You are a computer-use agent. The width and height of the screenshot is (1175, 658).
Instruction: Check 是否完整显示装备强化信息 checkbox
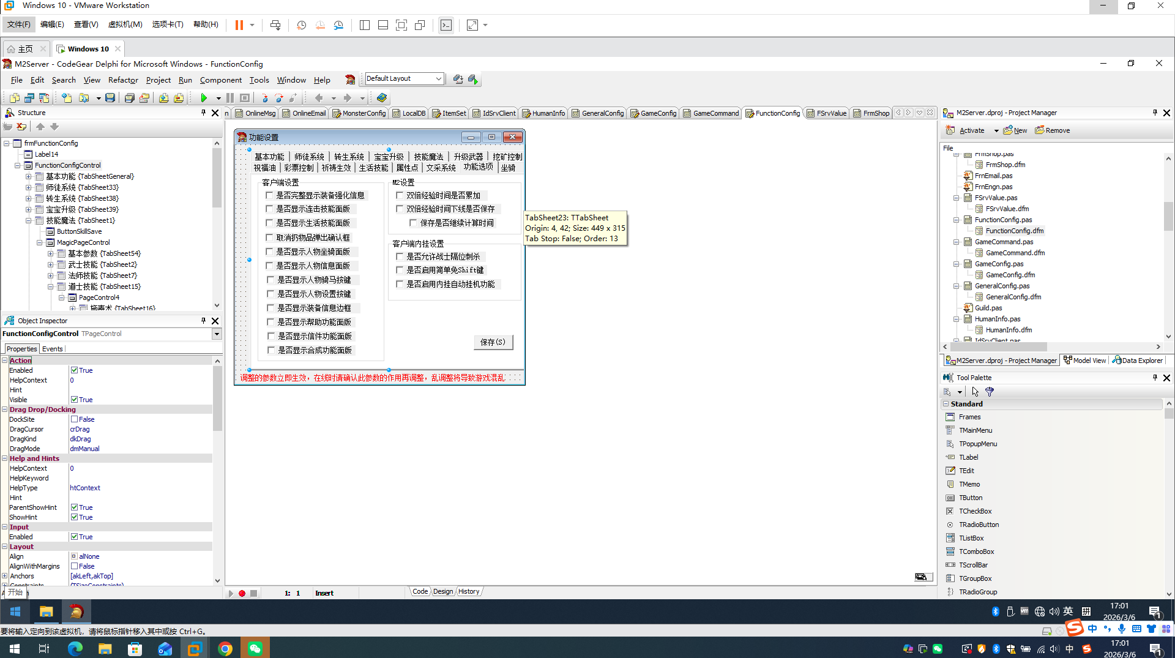(x=269, y=195)
